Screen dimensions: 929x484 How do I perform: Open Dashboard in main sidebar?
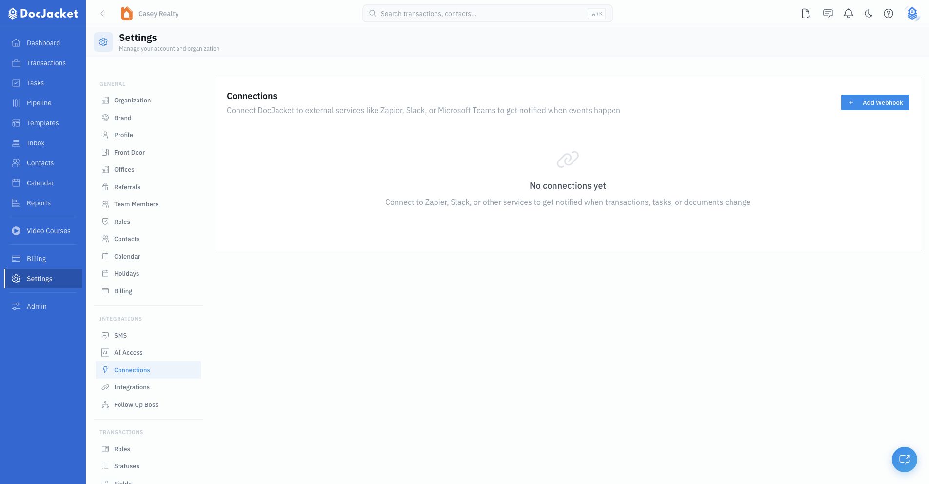pyautogui.click(x=43, y=43)
